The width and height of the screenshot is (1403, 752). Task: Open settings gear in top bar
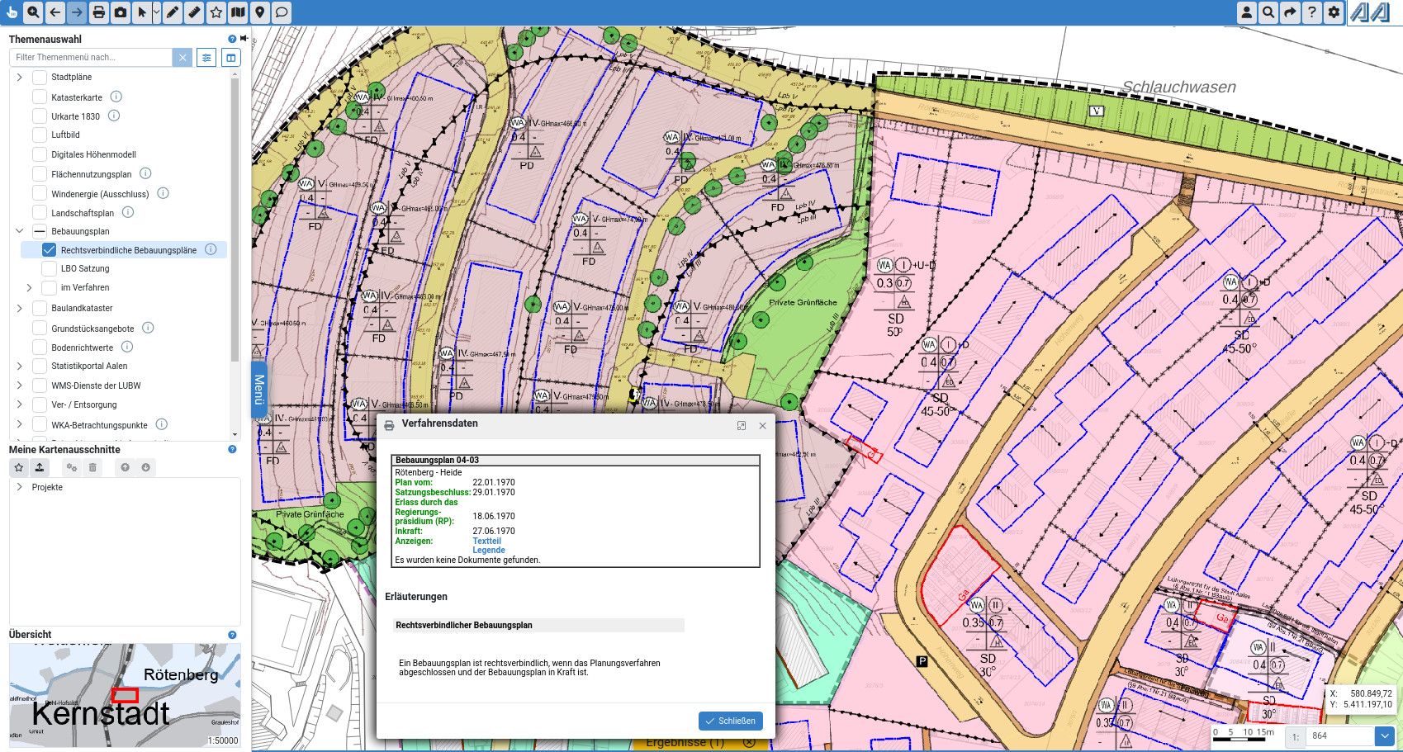pos(1334,12)
